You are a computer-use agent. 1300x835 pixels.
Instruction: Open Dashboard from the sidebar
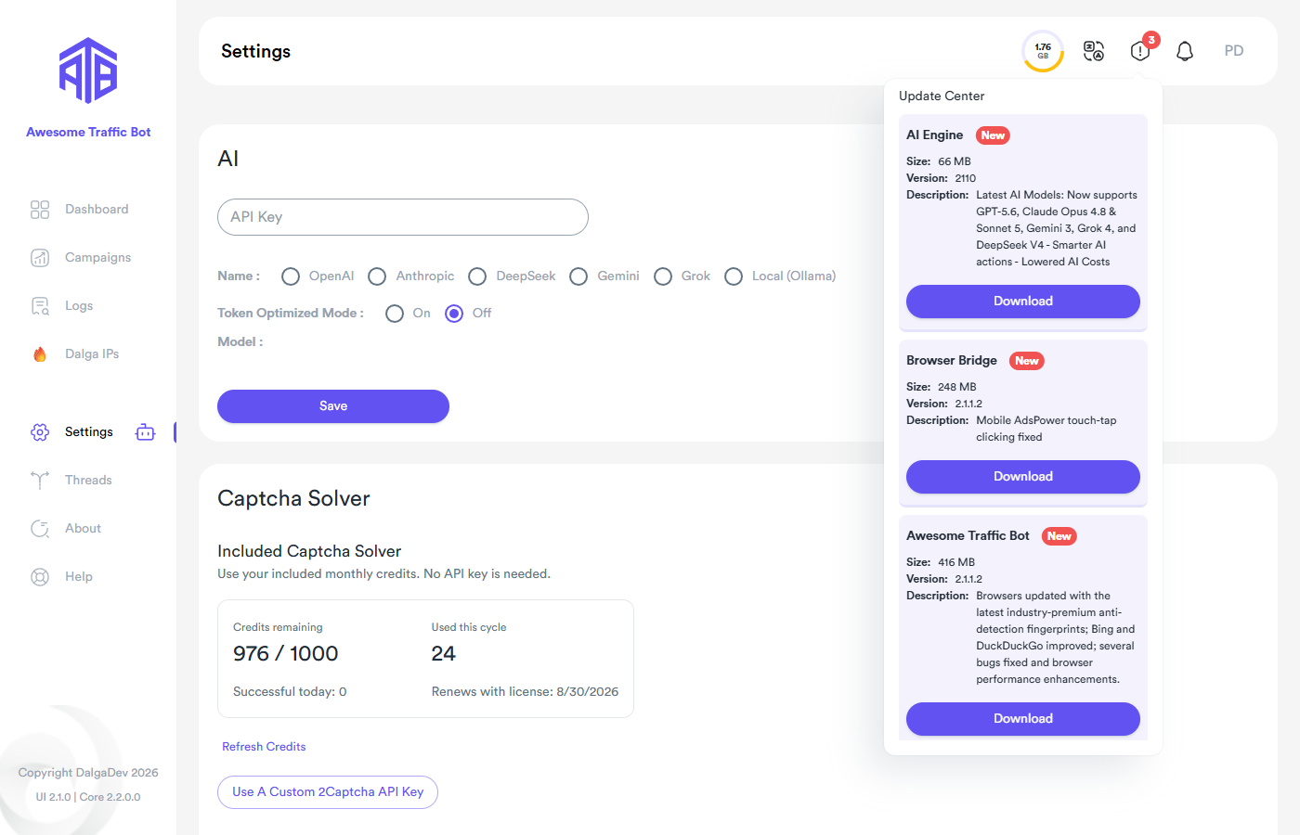click(x=97, y=210)
